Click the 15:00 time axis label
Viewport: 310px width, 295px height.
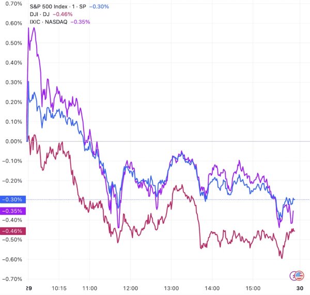253,288
